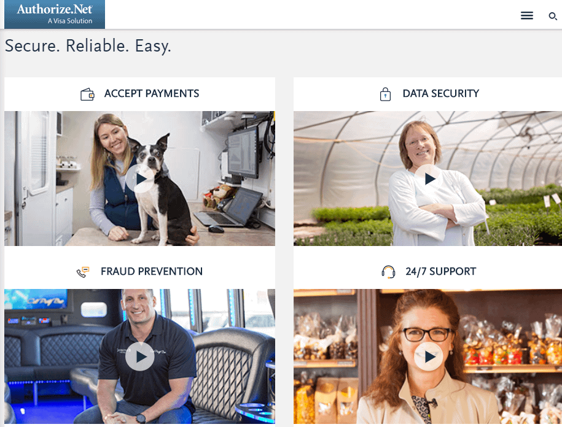Open the FRAUD PREVENTION heading link
The height and width of the screenshot is (427, 562).
152,271
